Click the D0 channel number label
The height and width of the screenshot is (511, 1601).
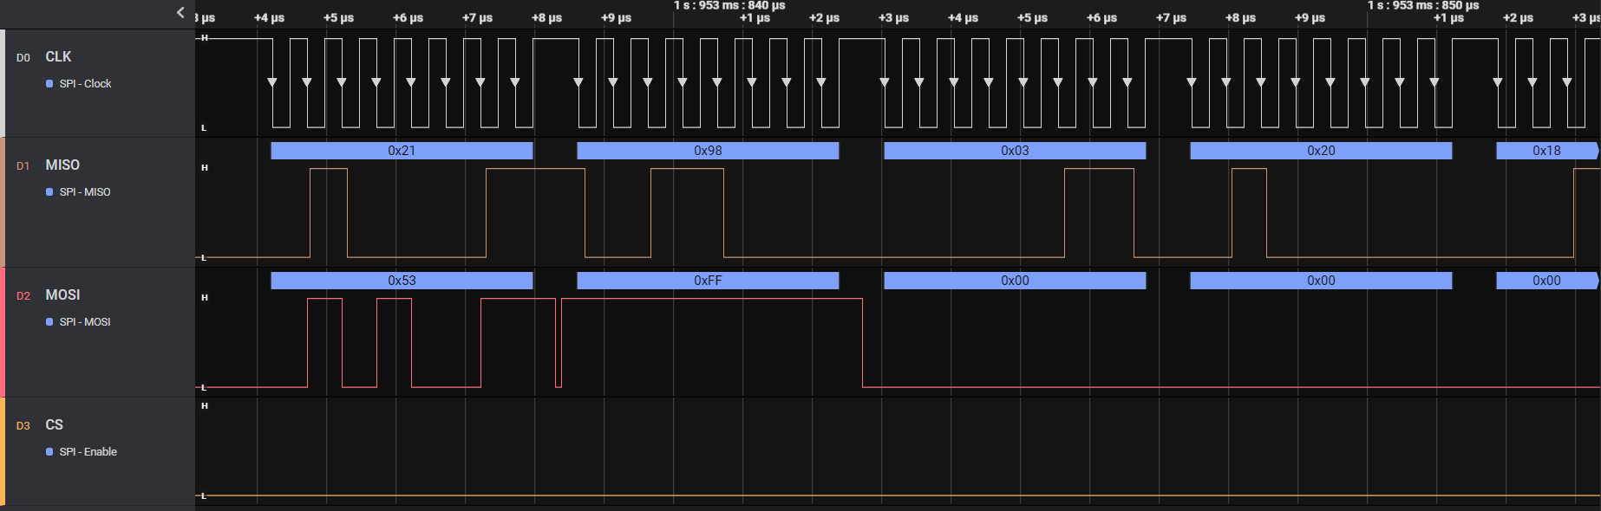23,58
